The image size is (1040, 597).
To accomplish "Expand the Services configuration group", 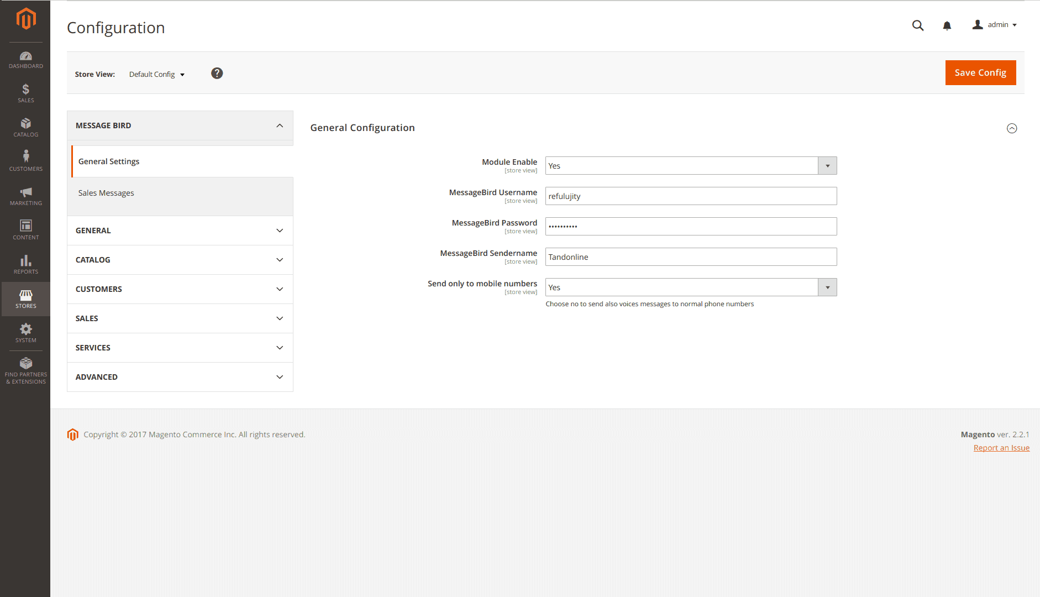I will pos(180,348).
